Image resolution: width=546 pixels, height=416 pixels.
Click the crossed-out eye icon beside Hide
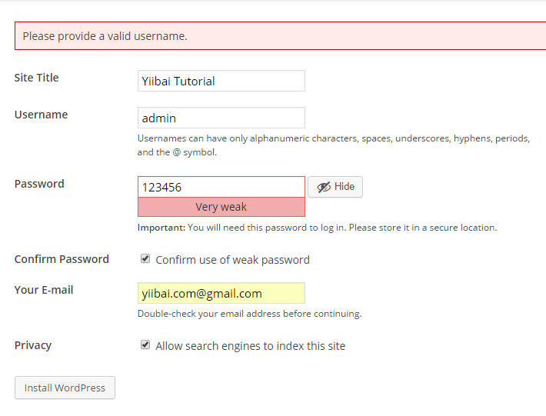click(x=323, y=187)
